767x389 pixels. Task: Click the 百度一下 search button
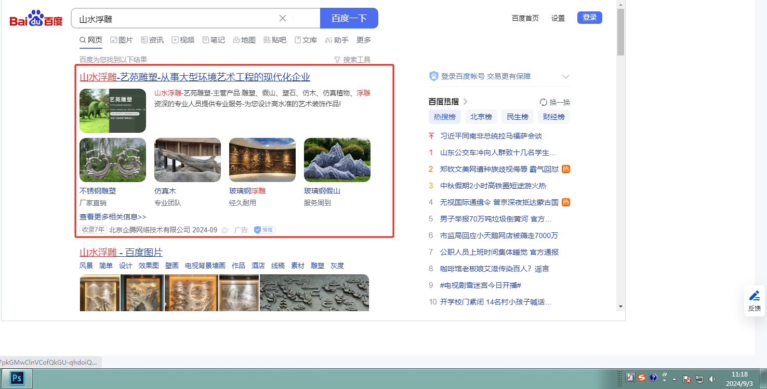349,19
